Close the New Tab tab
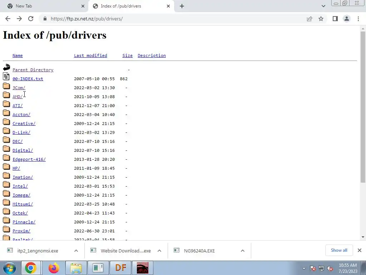The image size is (366, 275). (83, 6)
